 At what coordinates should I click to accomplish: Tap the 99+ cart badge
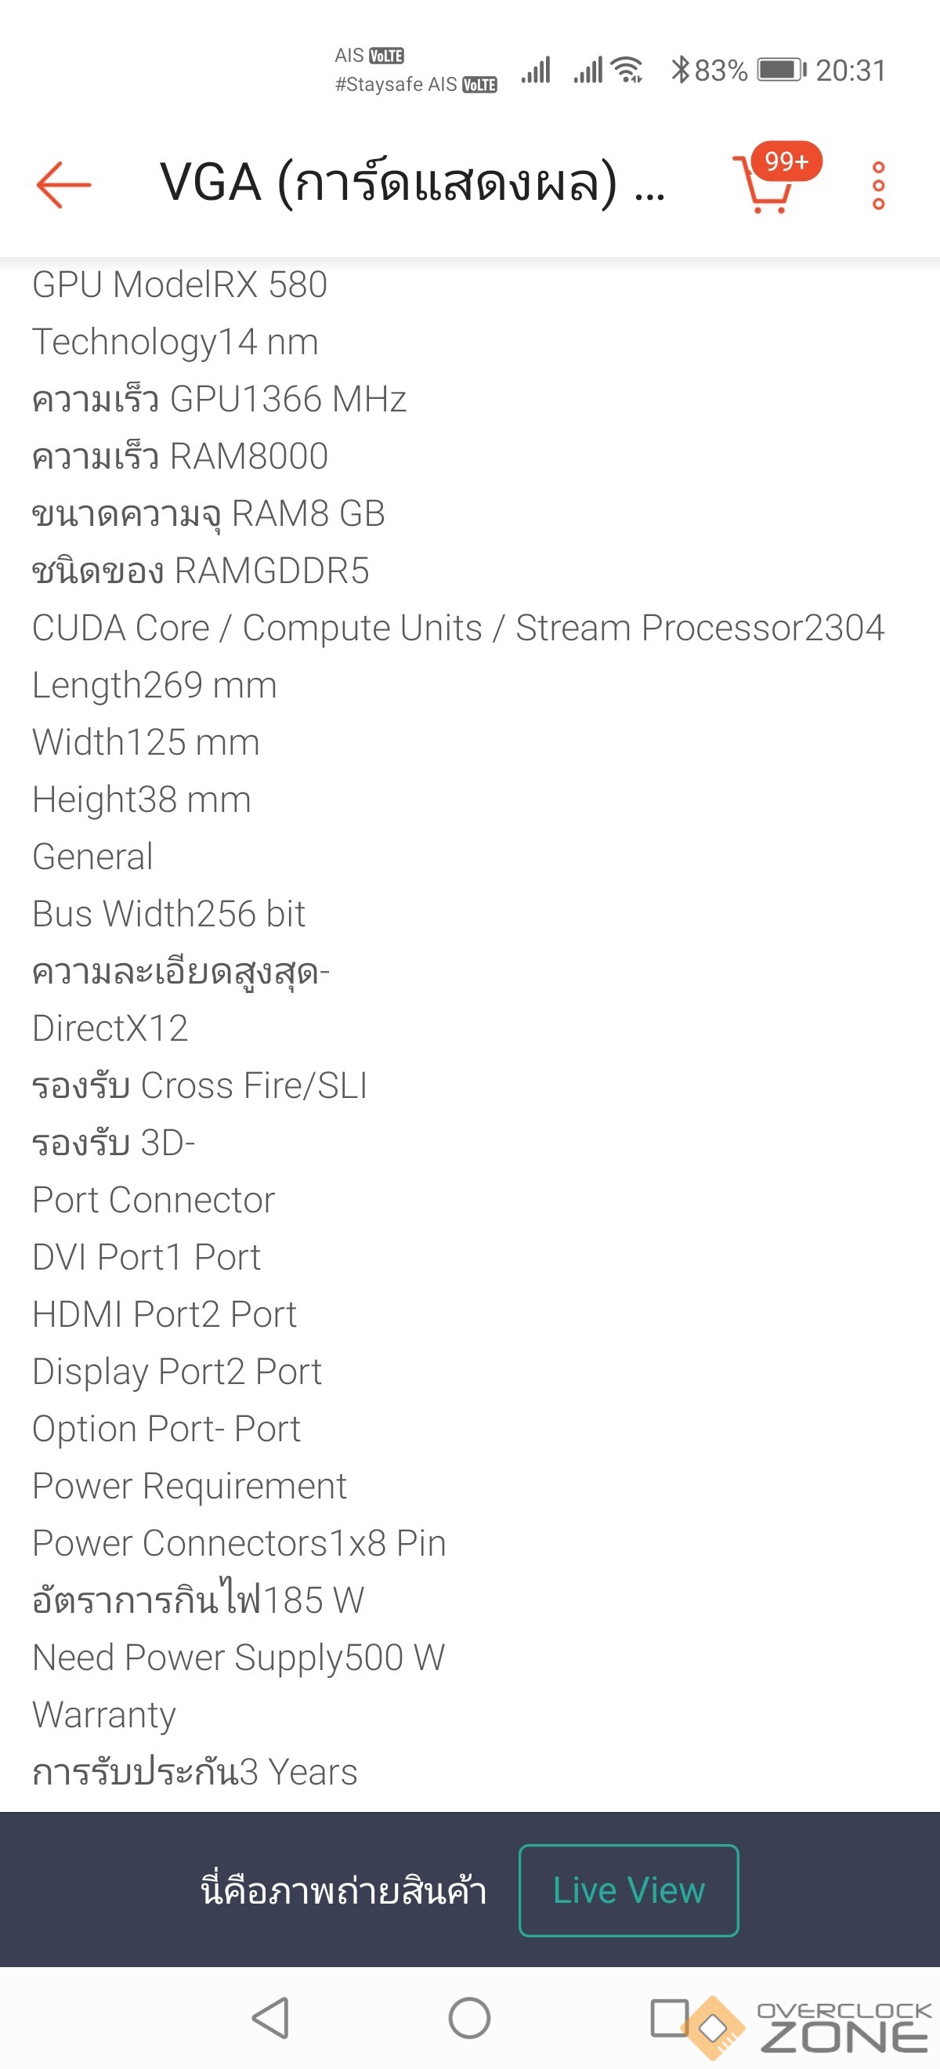click(786, 161)
